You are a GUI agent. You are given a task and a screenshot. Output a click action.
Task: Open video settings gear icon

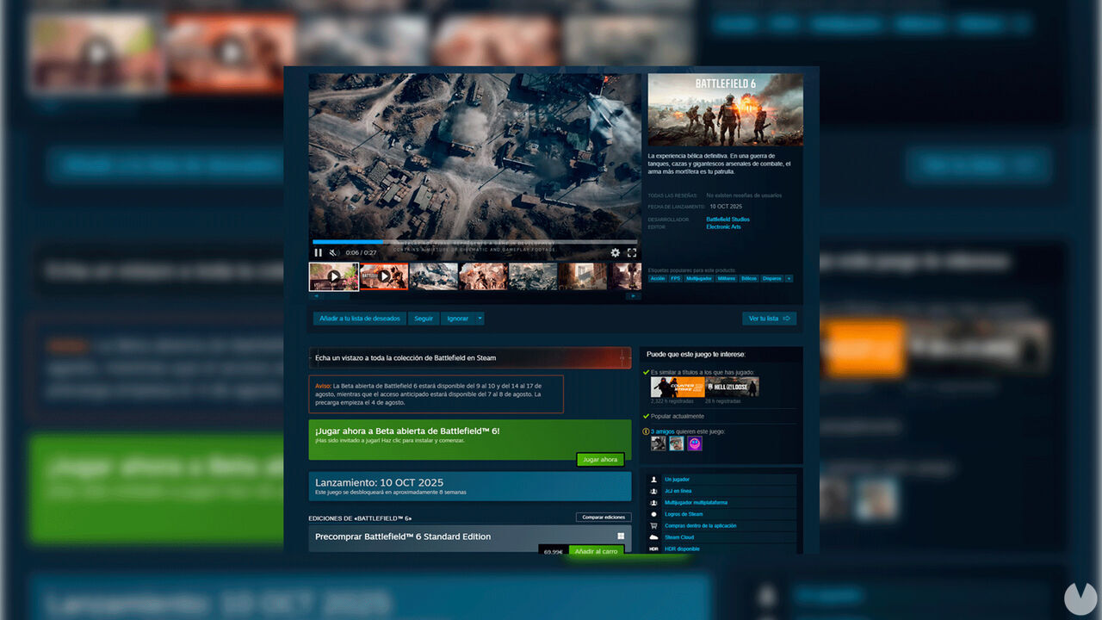615,252
